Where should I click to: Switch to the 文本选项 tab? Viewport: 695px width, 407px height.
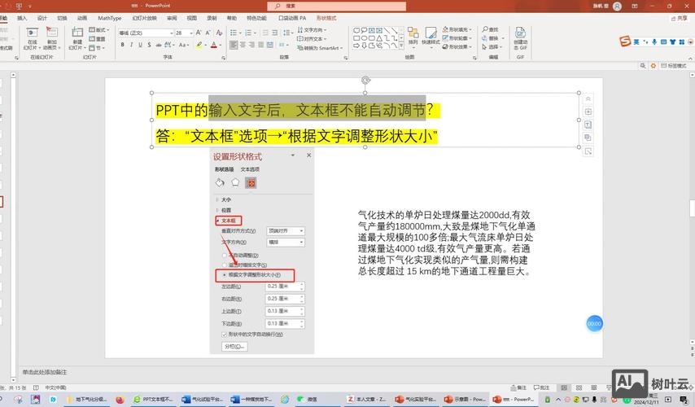tap(251, 168)
